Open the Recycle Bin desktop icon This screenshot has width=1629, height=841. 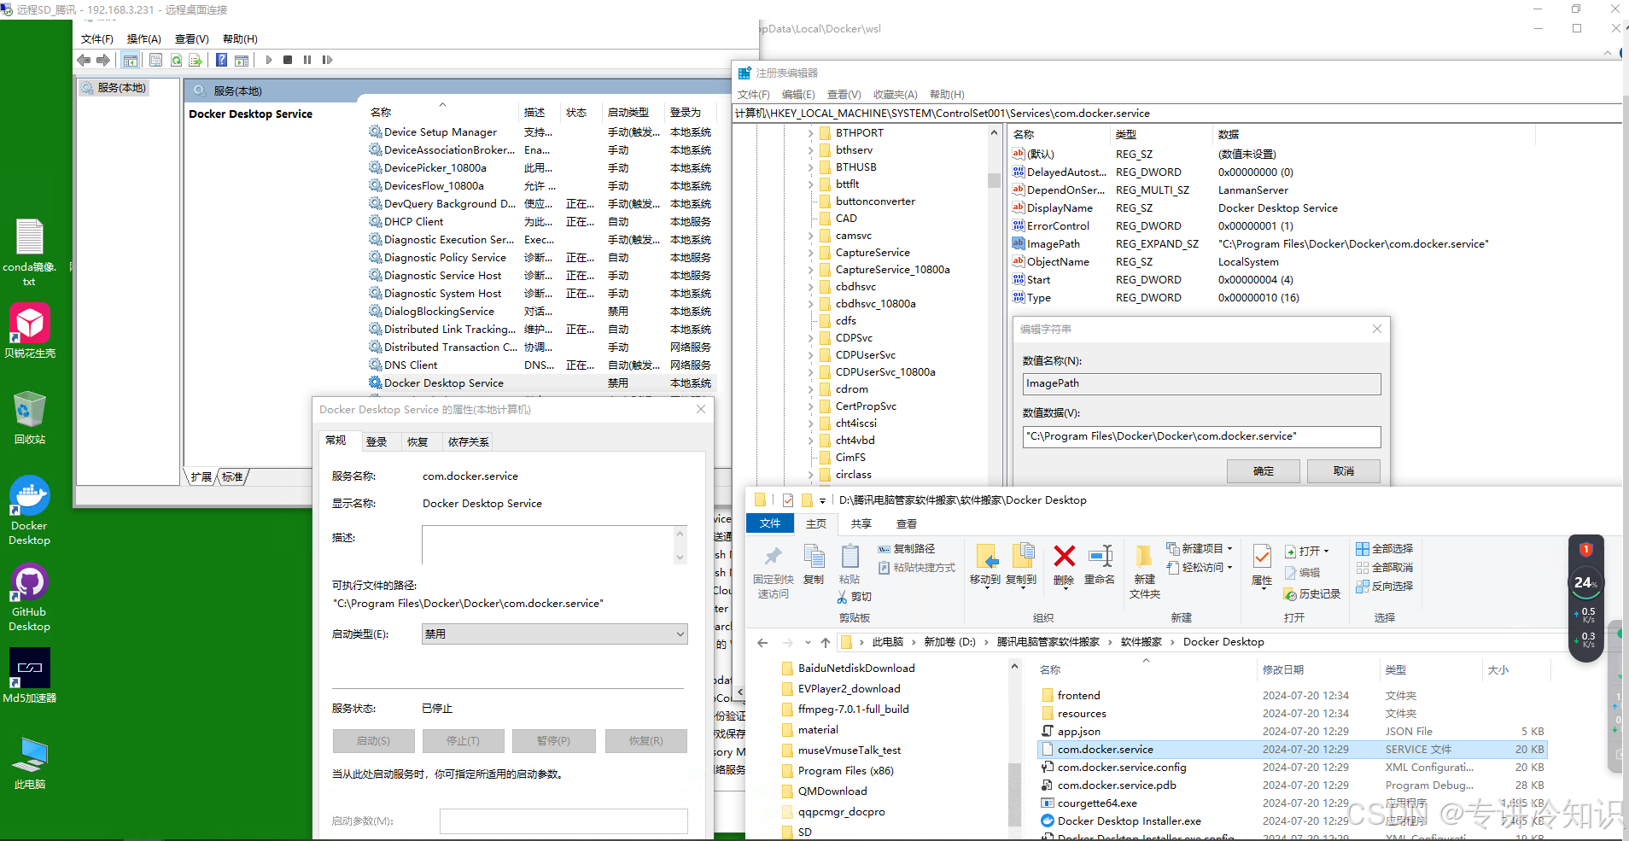[29, 418]
